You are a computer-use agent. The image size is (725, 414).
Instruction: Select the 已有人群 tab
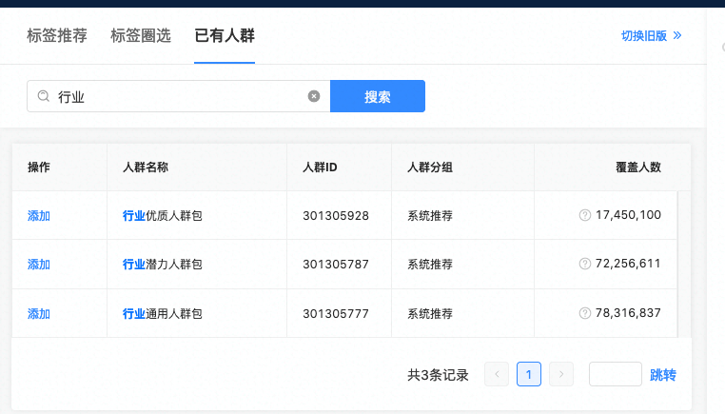tap(225, 35)
